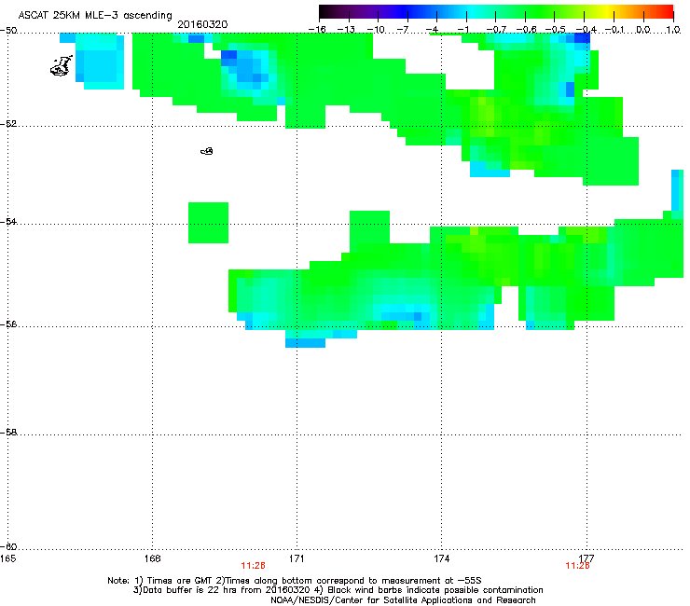Image resolution: width=690 pixels, height=606 pixels.
Task: Click the 165 longitude axis label
Action: (x=7, y=558)
